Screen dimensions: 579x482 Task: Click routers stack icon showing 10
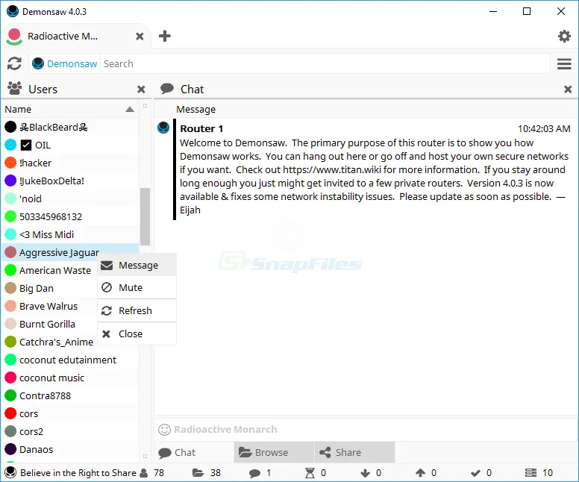[531, 473]
